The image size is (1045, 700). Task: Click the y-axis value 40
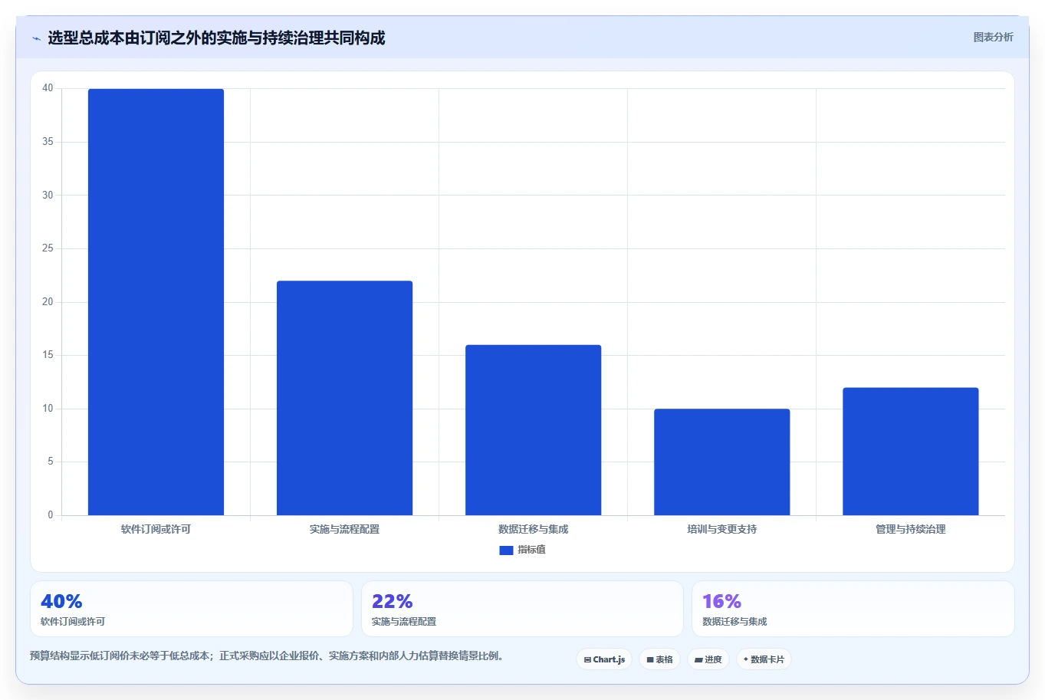pyautogui.click(x=48, y=88)
